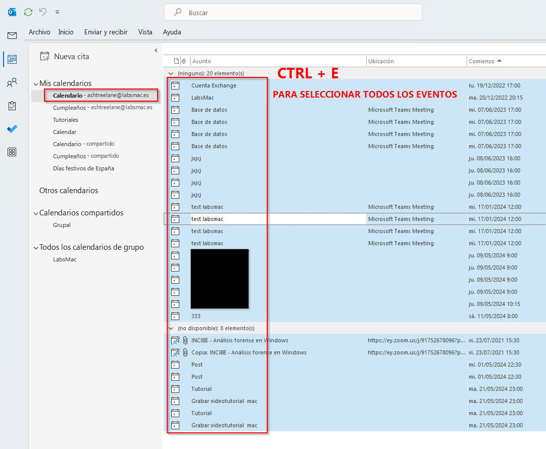This screenshot has width=546, height=449.
Task: Collapse the (no disponible): 8 elemento(s) group
Action: 171,328
